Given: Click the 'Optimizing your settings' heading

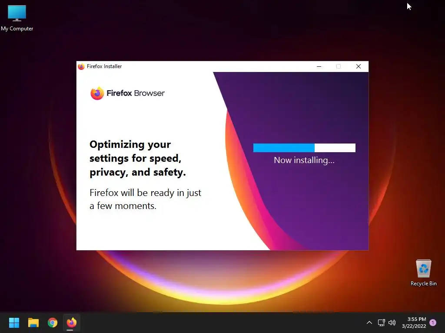Looking at the screenshot, I should pos(138,158).
